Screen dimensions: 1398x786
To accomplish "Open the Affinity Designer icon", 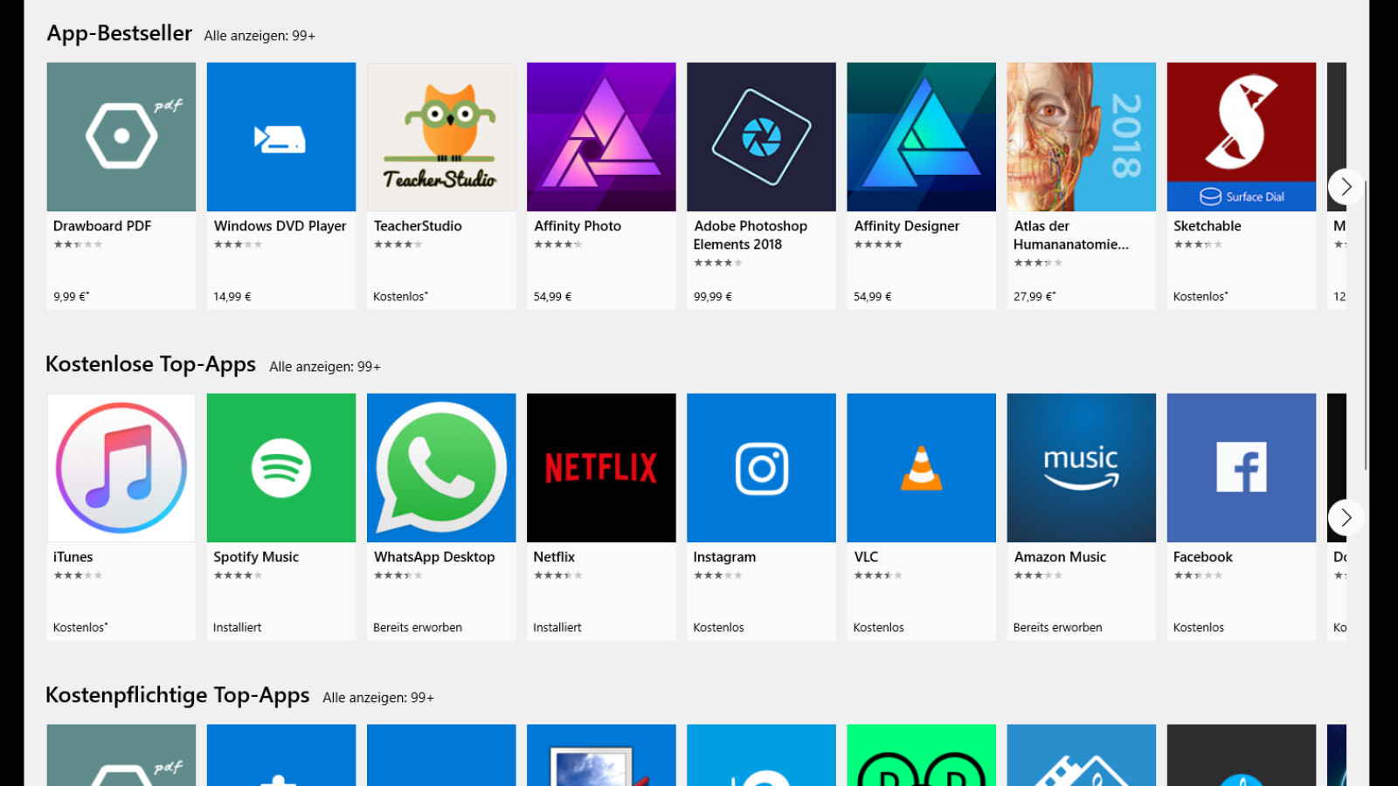I will coord(921,136).
